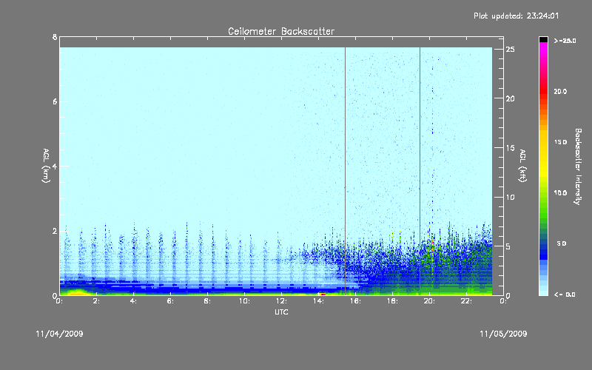Click the 4 km tick on left axis
Screen dimensions: 592x370
[55, 166]
